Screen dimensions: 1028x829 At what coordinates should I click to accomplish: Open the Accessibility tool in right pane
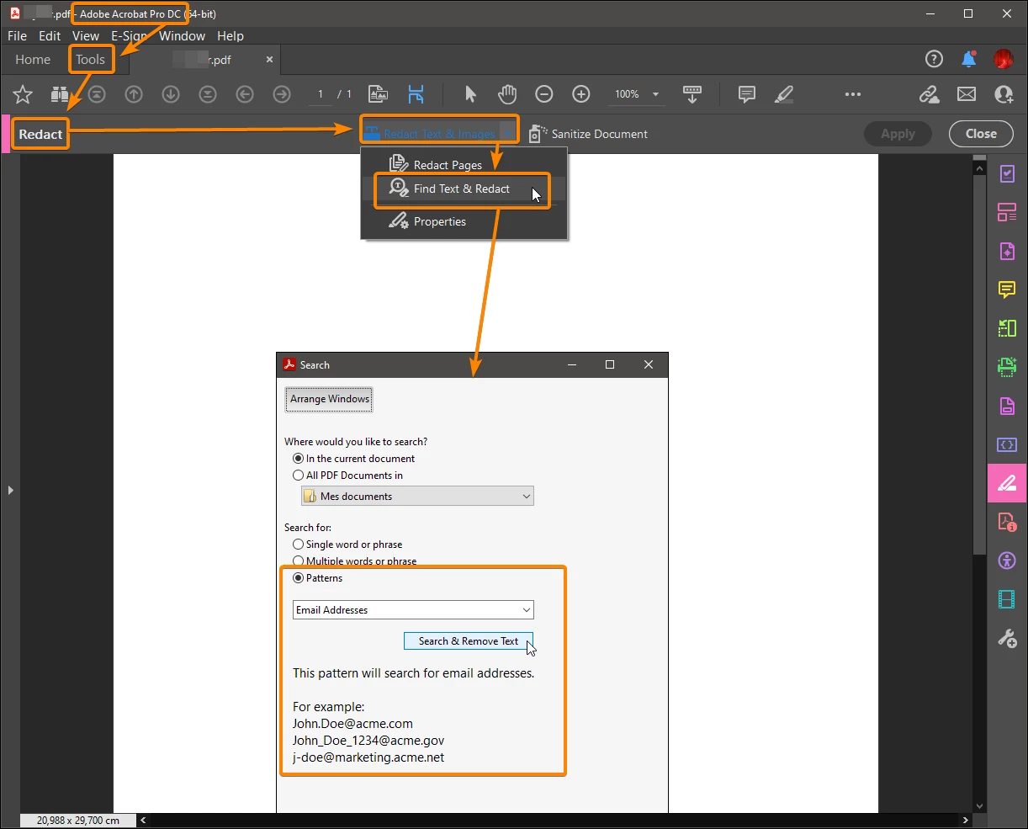coord(1007,560)
